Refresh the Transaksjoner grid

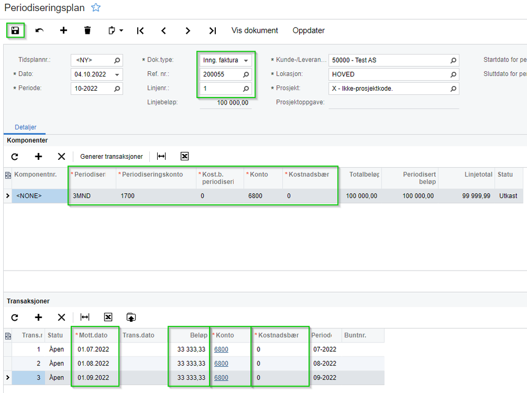click(x=15, y=317)
